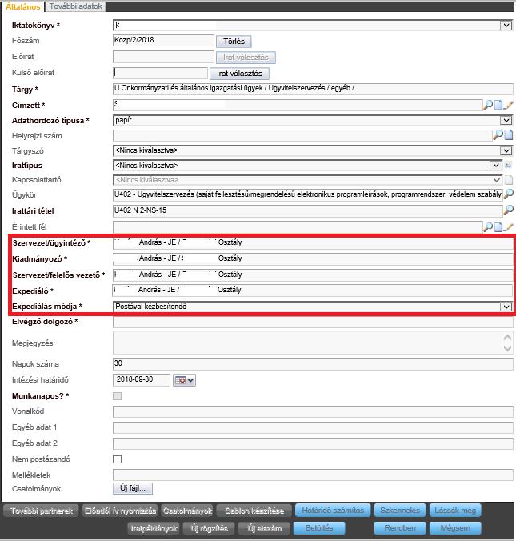Click Irat választás beside Külső előirat
Viewport: 516px width, 541px height.
[x=239, y=74]
